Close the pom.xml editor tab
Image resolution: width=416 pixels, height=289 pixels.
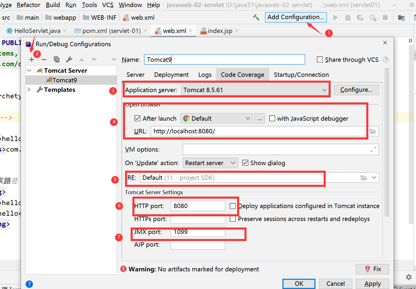145,31
